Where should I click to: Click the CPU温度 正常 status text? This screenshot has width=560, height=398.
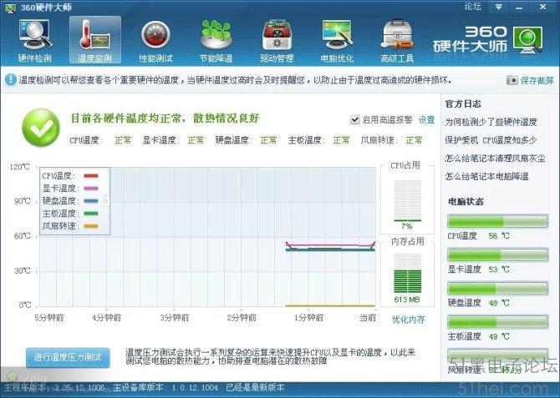point(123,140)
